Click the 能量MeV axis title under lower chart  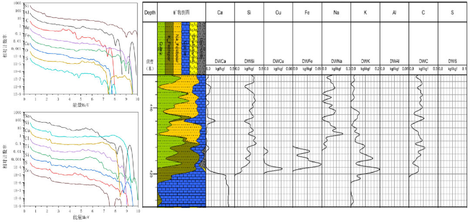tap(81, 216)
